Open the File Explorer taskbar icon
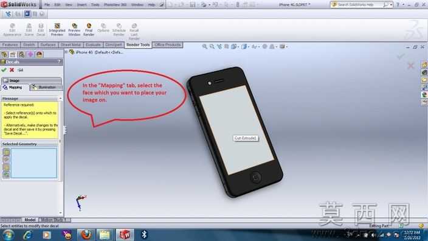Viewport: 428px width, 241px height. [x=105, y=235]
